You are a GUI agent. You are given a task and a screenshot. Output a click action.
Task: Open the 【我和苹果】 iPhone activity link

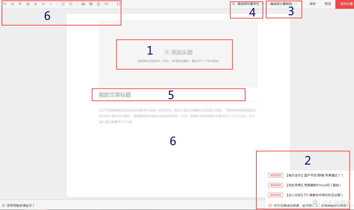[314, 185]
